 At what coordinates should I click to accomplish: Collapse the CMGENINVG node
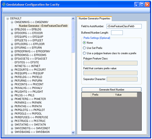(12, 22)
